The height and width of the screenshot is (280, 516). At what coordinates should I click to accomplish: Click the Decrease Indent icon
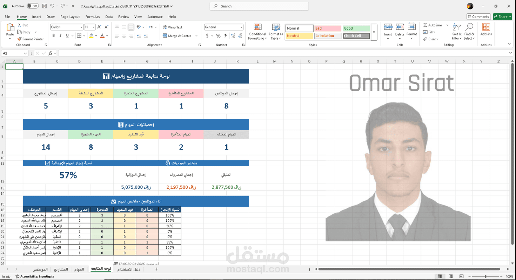(x=139, y=36)
